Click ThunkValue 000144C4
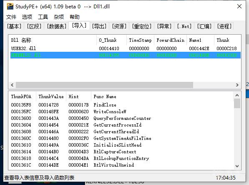The height and width of the screenshot is (185, 249). [49, 158]
